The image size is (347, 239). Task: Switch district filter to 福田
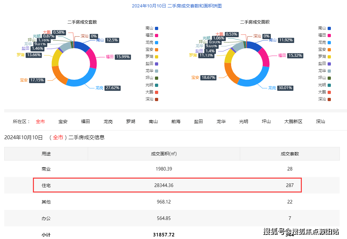(x=85, y=121)
